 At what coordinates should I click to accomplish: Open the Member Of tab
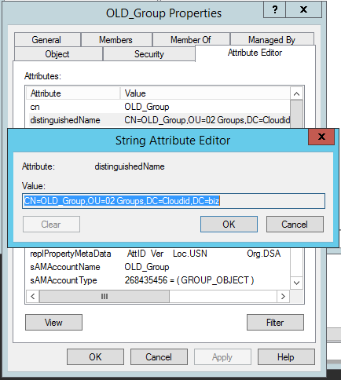pyautogui.click(x=191, y=40)
